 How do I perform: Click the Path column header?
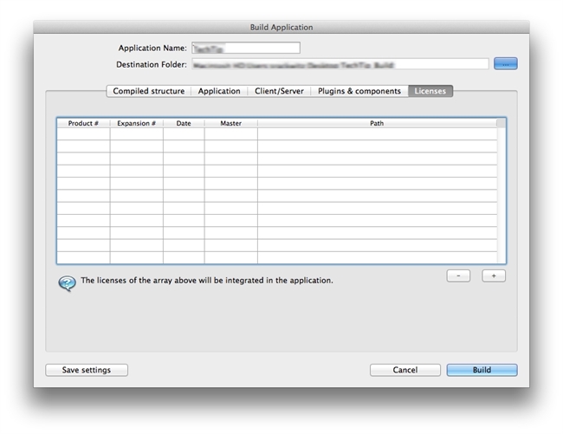point(377,124)
